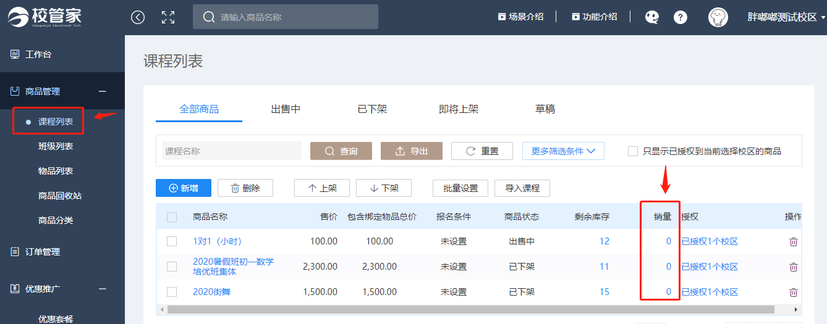Click the 删除 button

pos(245,188)
